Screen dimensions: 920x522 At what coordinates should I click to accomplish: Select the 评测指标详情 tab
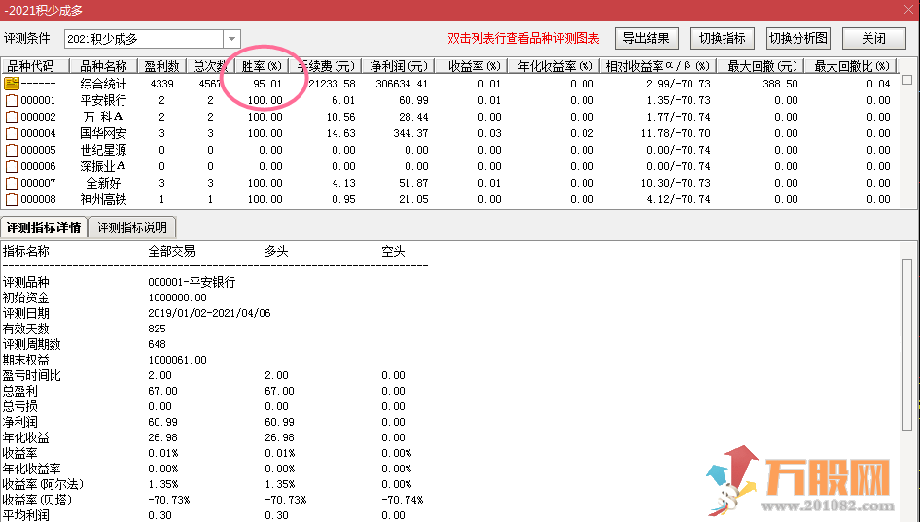pyautogui.click(x=44, y=227)
